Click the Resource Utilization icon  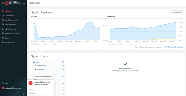pyautogui.click(x=3, y=33)
